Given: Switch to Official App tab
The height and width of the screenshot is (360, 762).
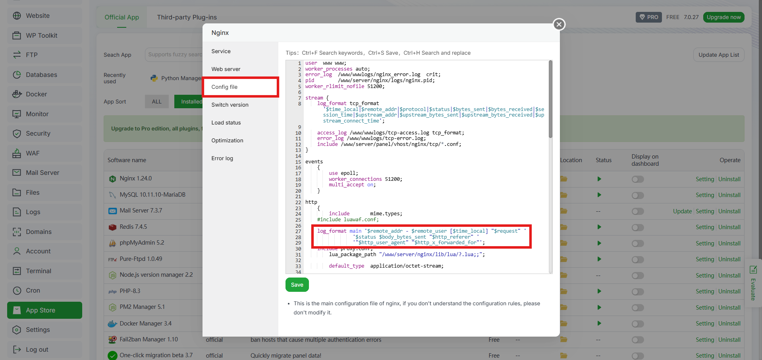Looking at the screenshot, I should [x=122, y=17].
